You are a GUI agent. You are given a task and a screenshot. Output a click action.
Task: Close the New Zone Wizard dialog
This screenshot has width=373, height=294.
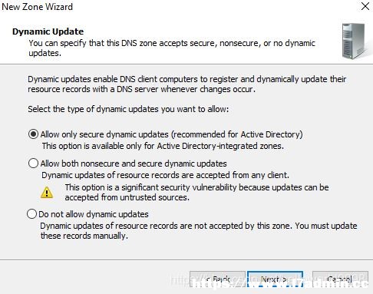coord(365,6)
